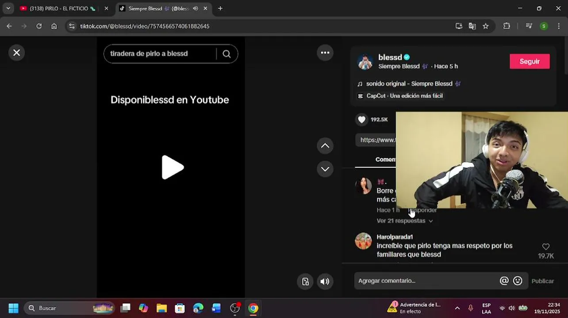
Task: Insert a mention with the @ icon
Action: pyautogui.click(x=504, y=280)
